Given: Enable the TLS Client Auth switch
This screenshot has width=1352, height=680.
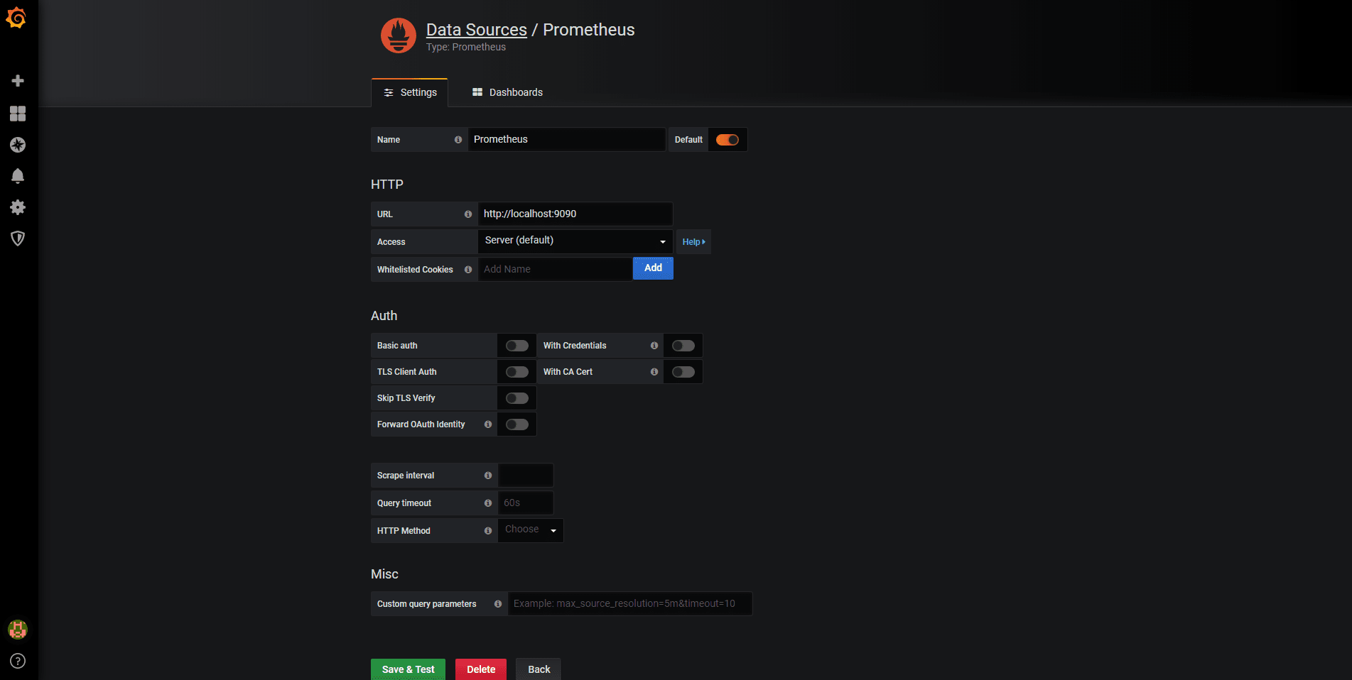Looking at the screenshot, I should 517,372.
